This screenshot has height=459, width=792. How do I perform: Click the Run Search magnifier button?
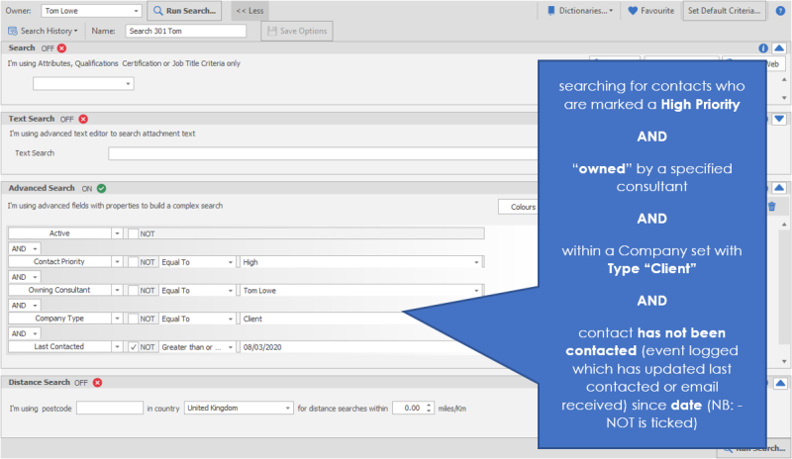185,12
